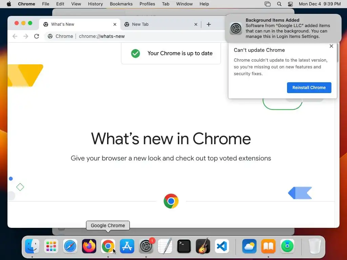The image size is (347, 260).
Task: Open the Edit menu
Action: (60, 4)
